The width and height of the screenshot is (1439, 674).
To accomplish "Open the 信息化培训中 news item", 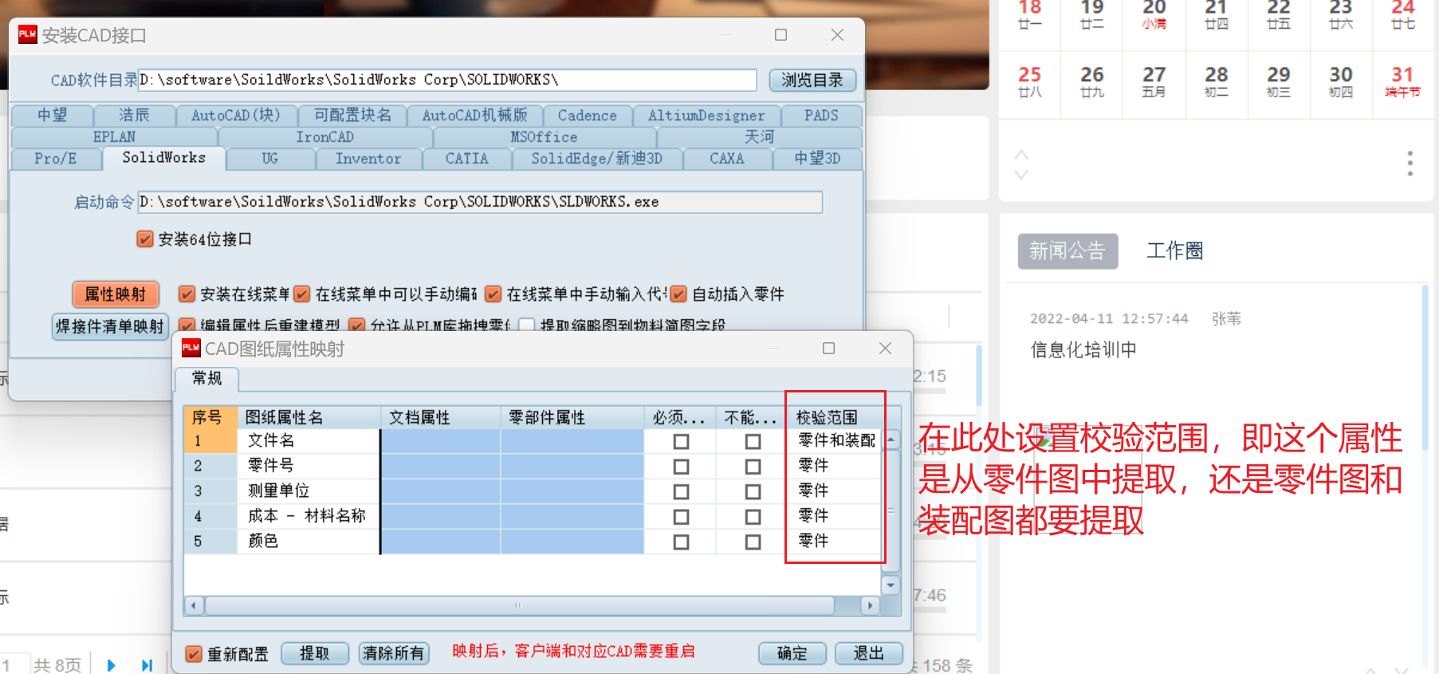I will pos(1083,349).
